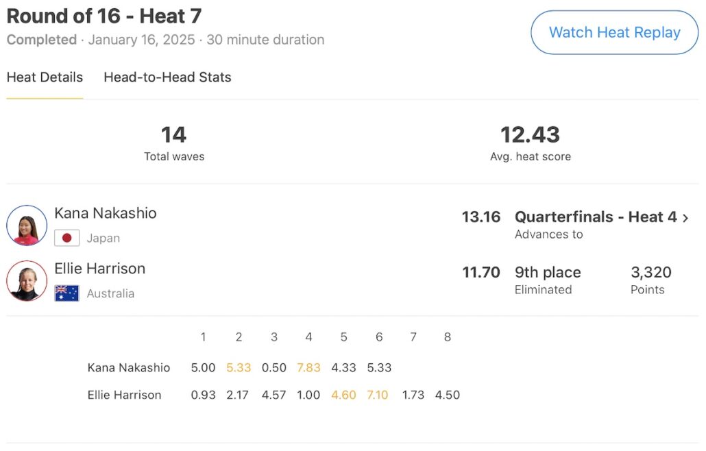Click Ellie Harrison's profile photo
The image size is (706, 451).
27,280
